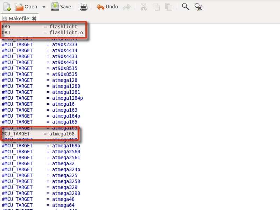This screenshot has height=210, width=280.
Task: Redo the last undone action
Action: click(127, 7)
